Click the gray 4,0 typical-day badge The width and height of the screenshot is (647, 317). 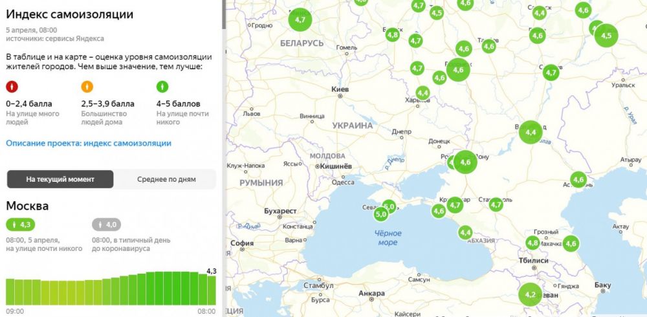[106, 224]
